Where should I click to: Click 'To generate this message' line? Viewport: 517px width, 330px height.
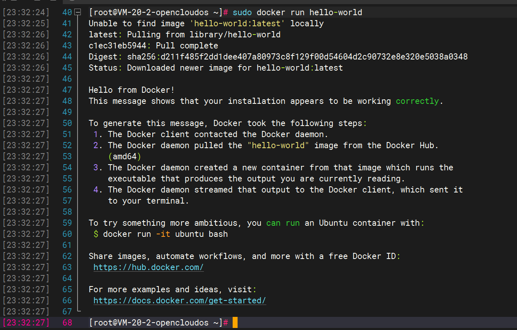point(228,123)
